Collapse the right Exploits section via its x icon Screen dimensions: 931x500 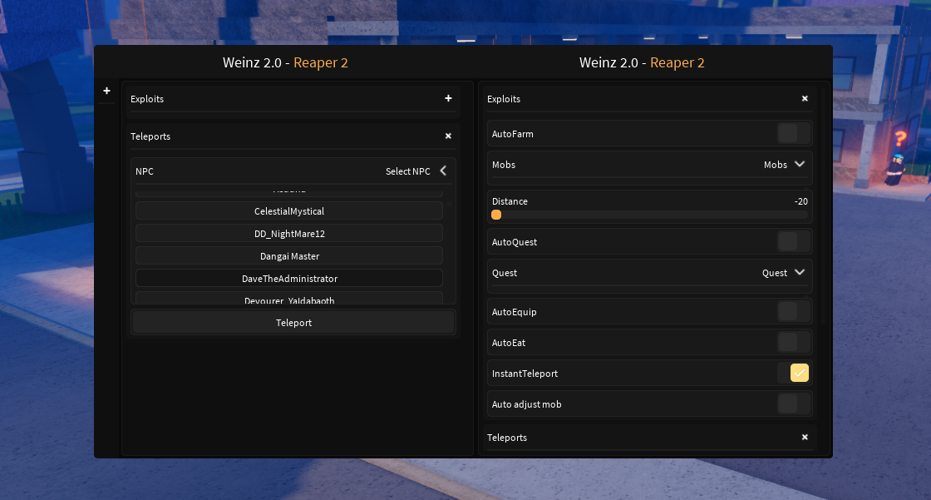805,98
